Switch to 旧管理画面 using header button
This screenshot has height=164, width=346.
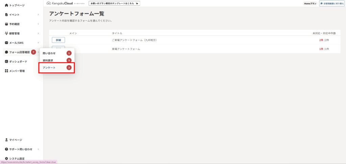[331, 3]
